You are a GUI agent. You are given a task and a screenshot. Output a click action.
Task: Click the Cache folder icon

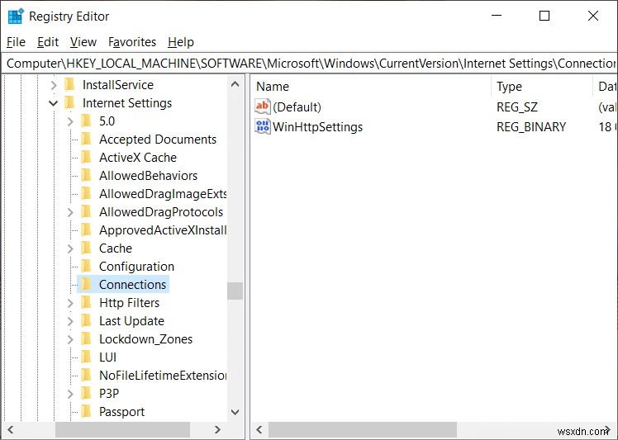[86, 248]
